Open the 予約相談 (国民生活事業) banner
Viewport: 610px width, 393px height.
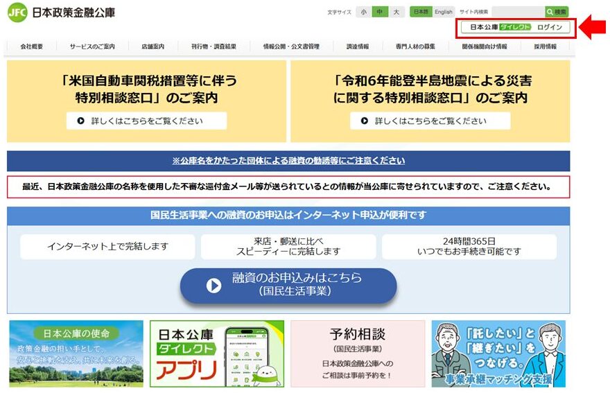pos(358,353)
